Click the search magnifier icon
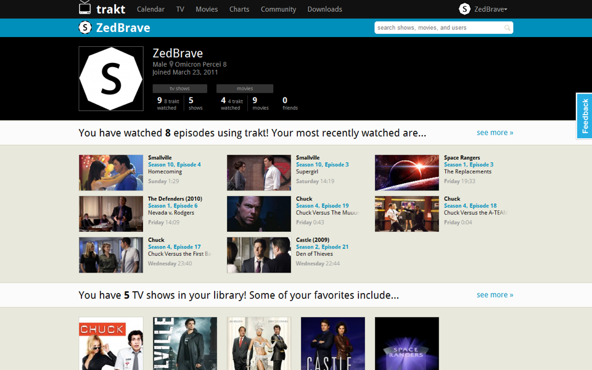This screenshot has width=592, height=370. (507, 28)
